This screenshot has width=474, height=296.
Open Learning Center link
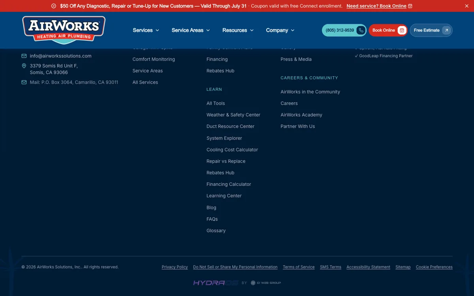point(224,196)
